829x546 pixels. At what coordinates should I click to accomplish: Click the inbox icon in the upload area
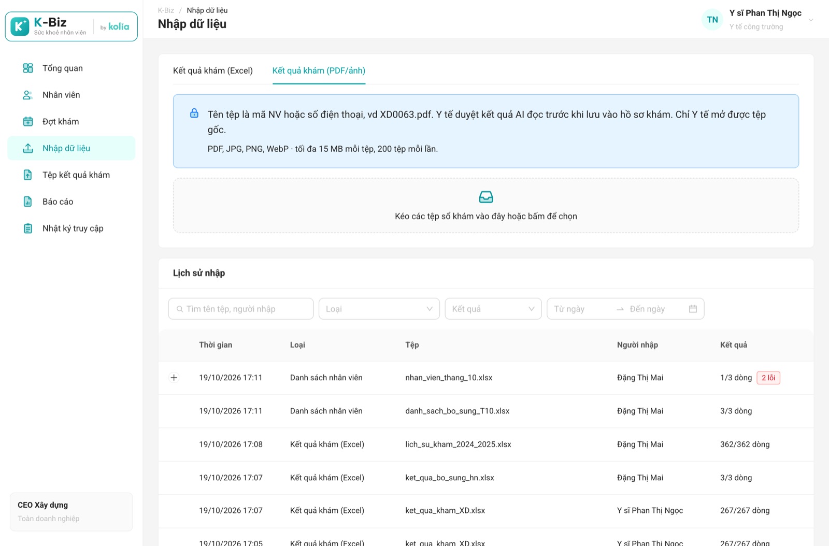[486, 197]
